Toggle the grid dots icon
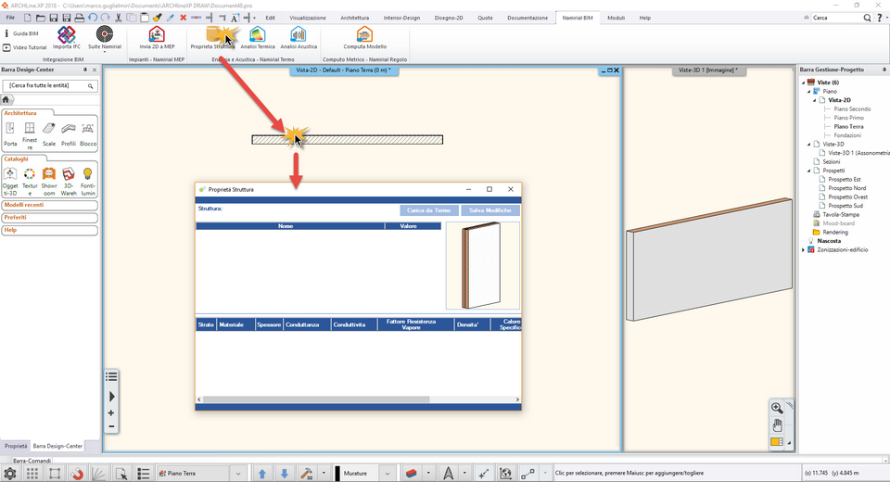Viewport: 890px width, 482px height. point(32,474)
